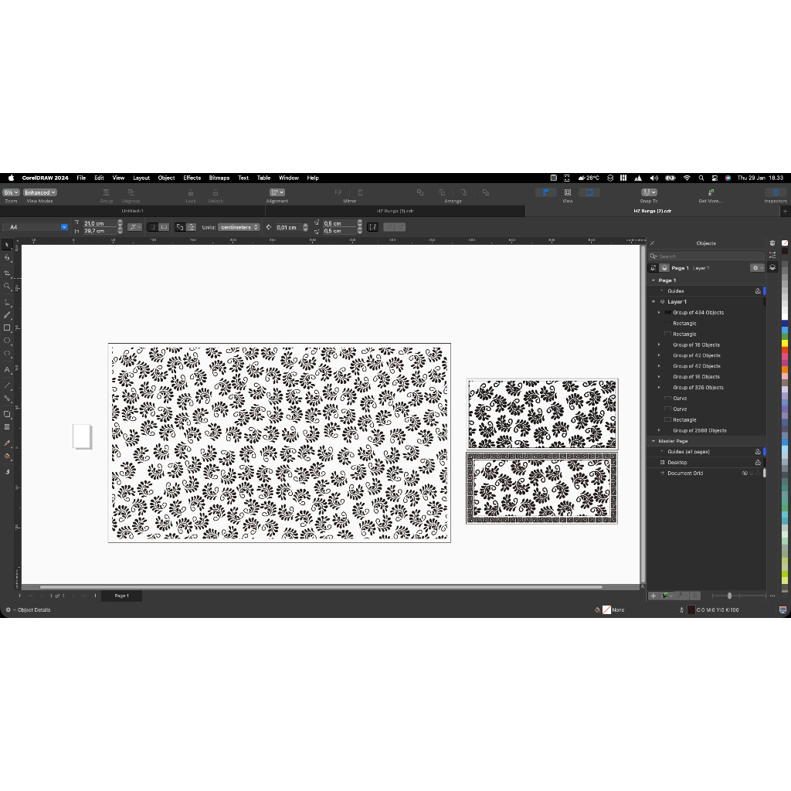Click the Get More icon
The image size is (791, 791).
(710, 192)
